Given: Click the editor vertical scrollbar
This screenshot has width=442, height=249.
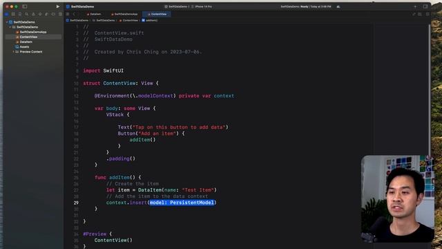Looking at the screenshot, I should pos(430,91).
